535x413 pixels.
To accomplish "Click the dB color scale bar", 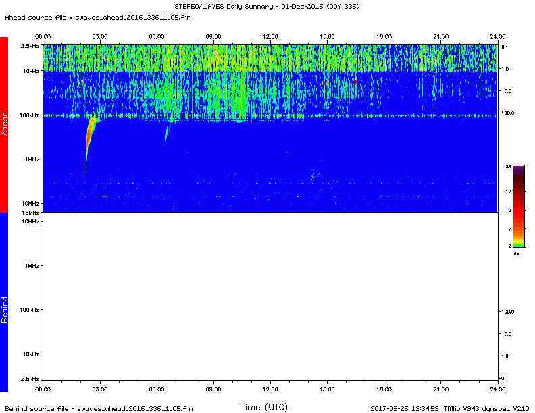I will point(519,206).
